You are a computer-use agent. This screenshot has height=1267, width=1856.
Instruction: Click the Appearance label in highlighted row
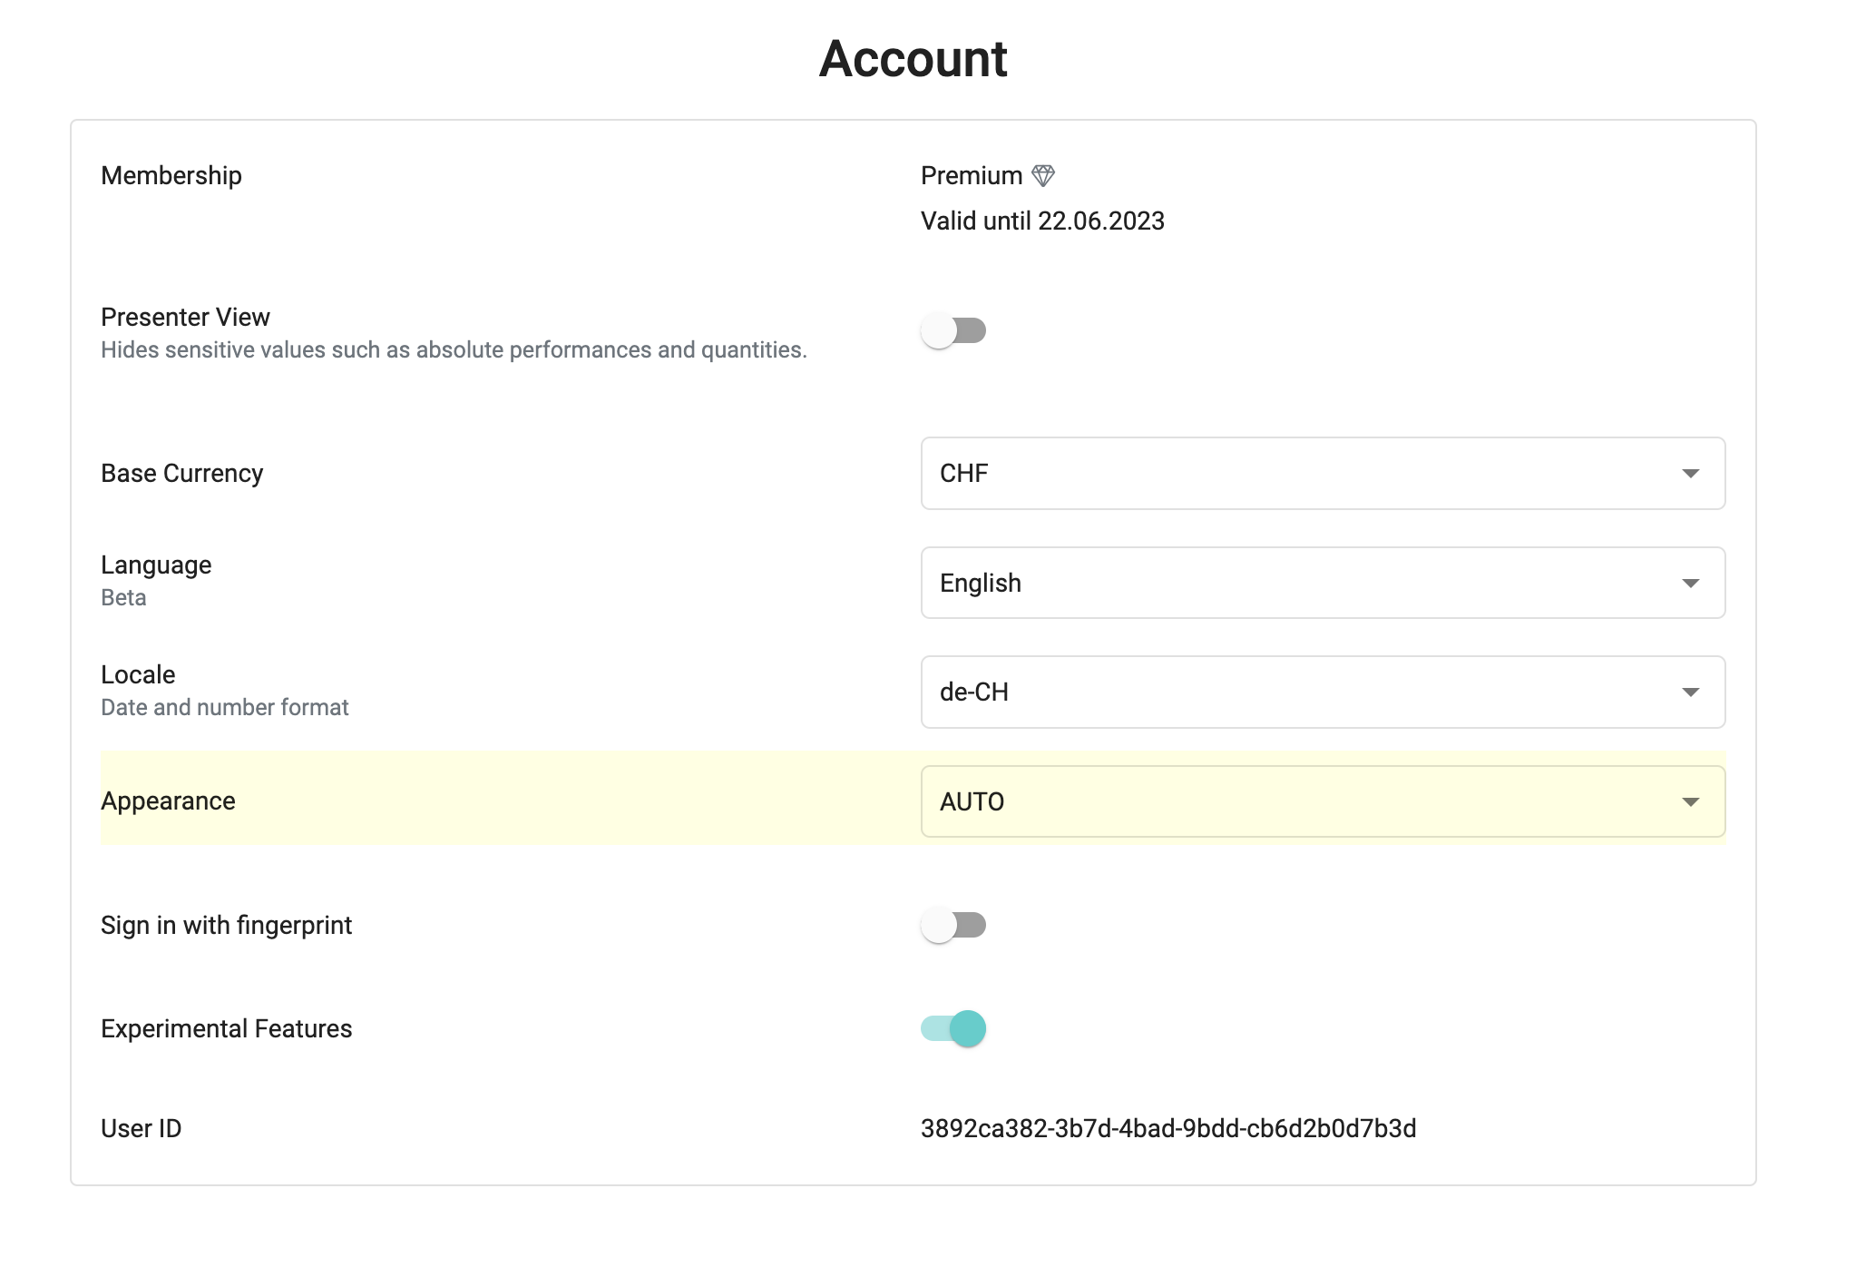[x=168, y=800]
